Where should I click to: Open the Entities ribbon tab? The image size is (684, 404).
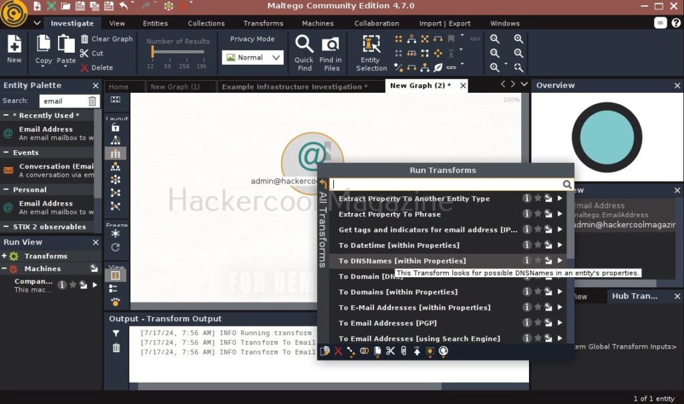pos(155,23)
